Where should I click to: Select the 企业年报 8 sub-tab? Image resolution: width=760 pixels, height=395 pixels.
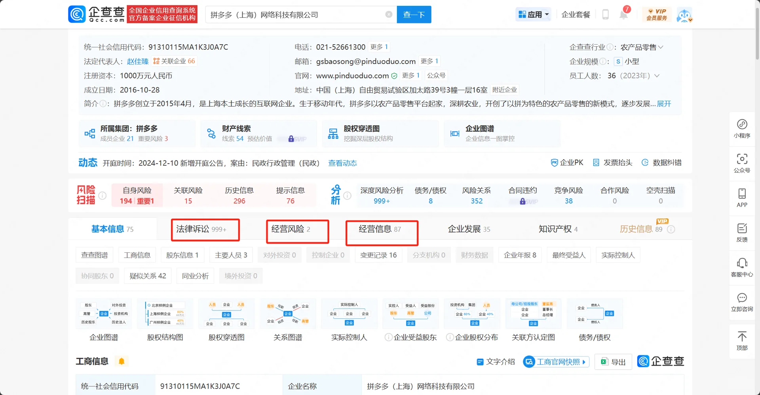click(520, 255)
